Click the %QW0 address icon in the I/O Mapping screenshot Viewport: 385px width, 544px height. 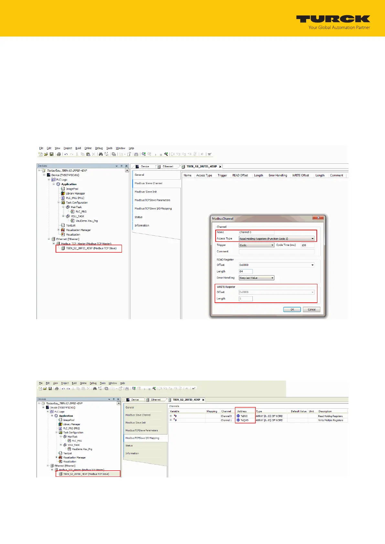[x=238, y=420]
